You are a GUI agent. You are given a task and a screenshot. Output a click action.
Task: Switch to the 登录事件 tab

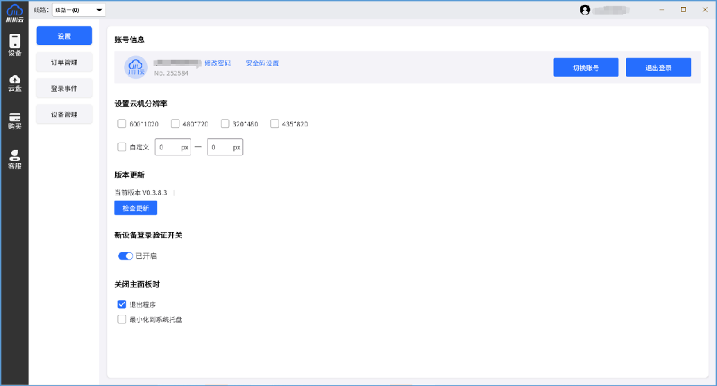(64, 88)
